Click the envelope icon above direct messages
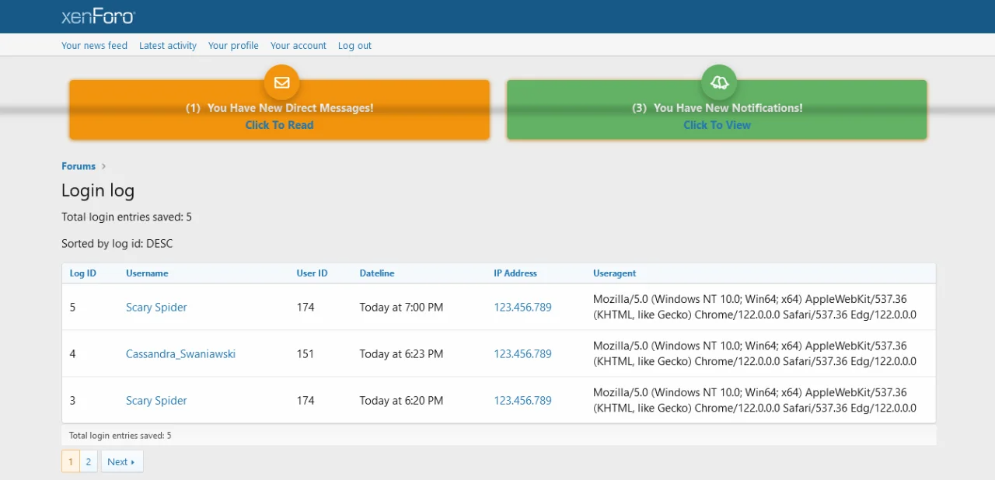 [x=281, y=82]
